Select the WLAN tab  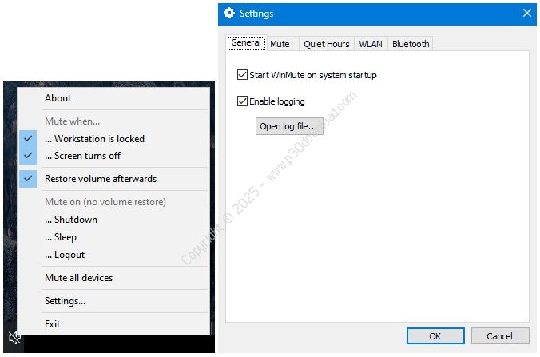(371, 44)
